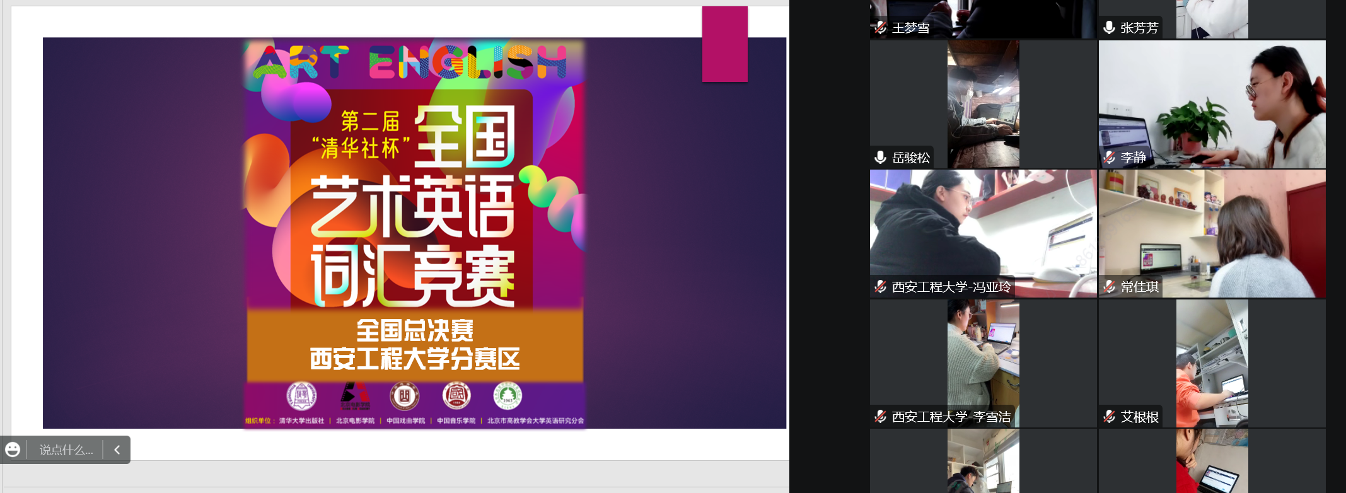Viewport: 1346px width, 493px height.
Task: Select 常佳琪's video feed
Action: tap(1212, 227)
